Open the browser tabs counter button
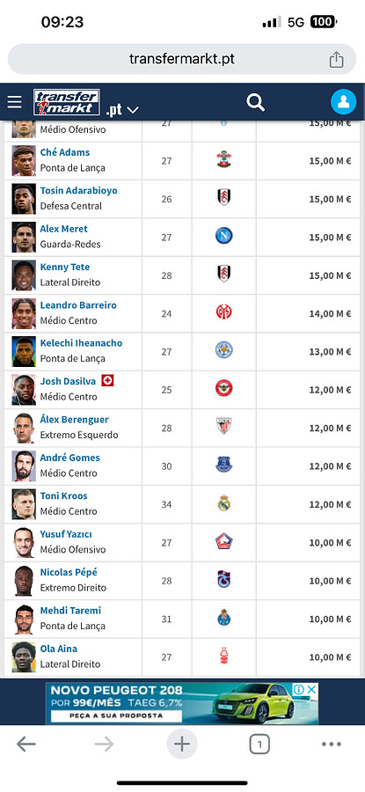The image size is (365, 792). pyautogui.click(x=259, y=744)
